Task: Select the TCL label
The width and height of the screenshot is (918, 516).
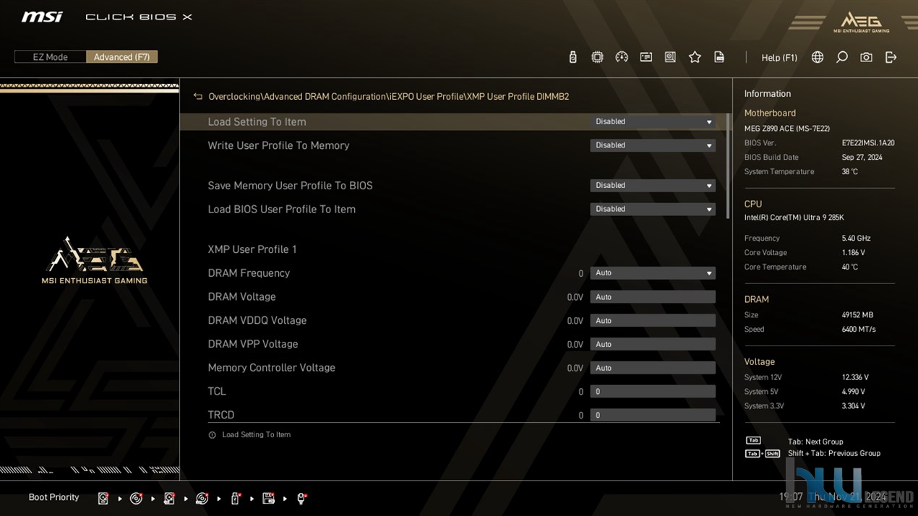Action: tap(217, 392)
